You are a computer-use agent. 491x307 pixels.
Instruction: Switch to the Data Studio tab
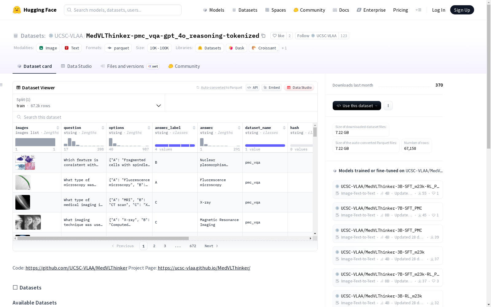pyautogui.click(x=76, y=66)
